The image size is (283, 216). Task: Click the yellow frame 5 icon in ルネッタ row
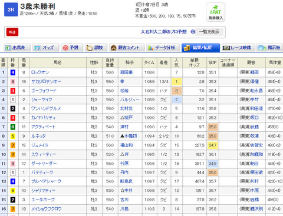pyautogui.click(x=13, y=136)
